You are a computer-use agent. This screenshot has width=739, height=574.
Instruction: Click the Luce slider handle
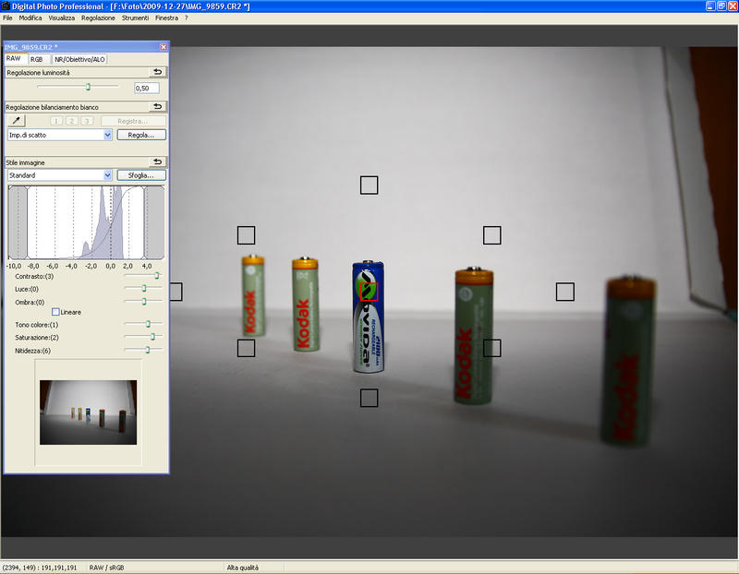pos(144,288)
